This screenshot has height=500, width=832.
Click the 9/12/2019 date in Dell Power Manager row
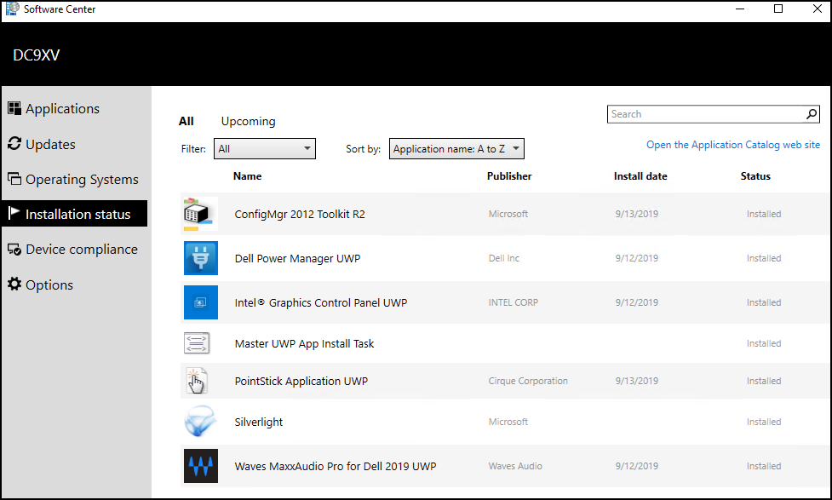click(x=637, y=258)
